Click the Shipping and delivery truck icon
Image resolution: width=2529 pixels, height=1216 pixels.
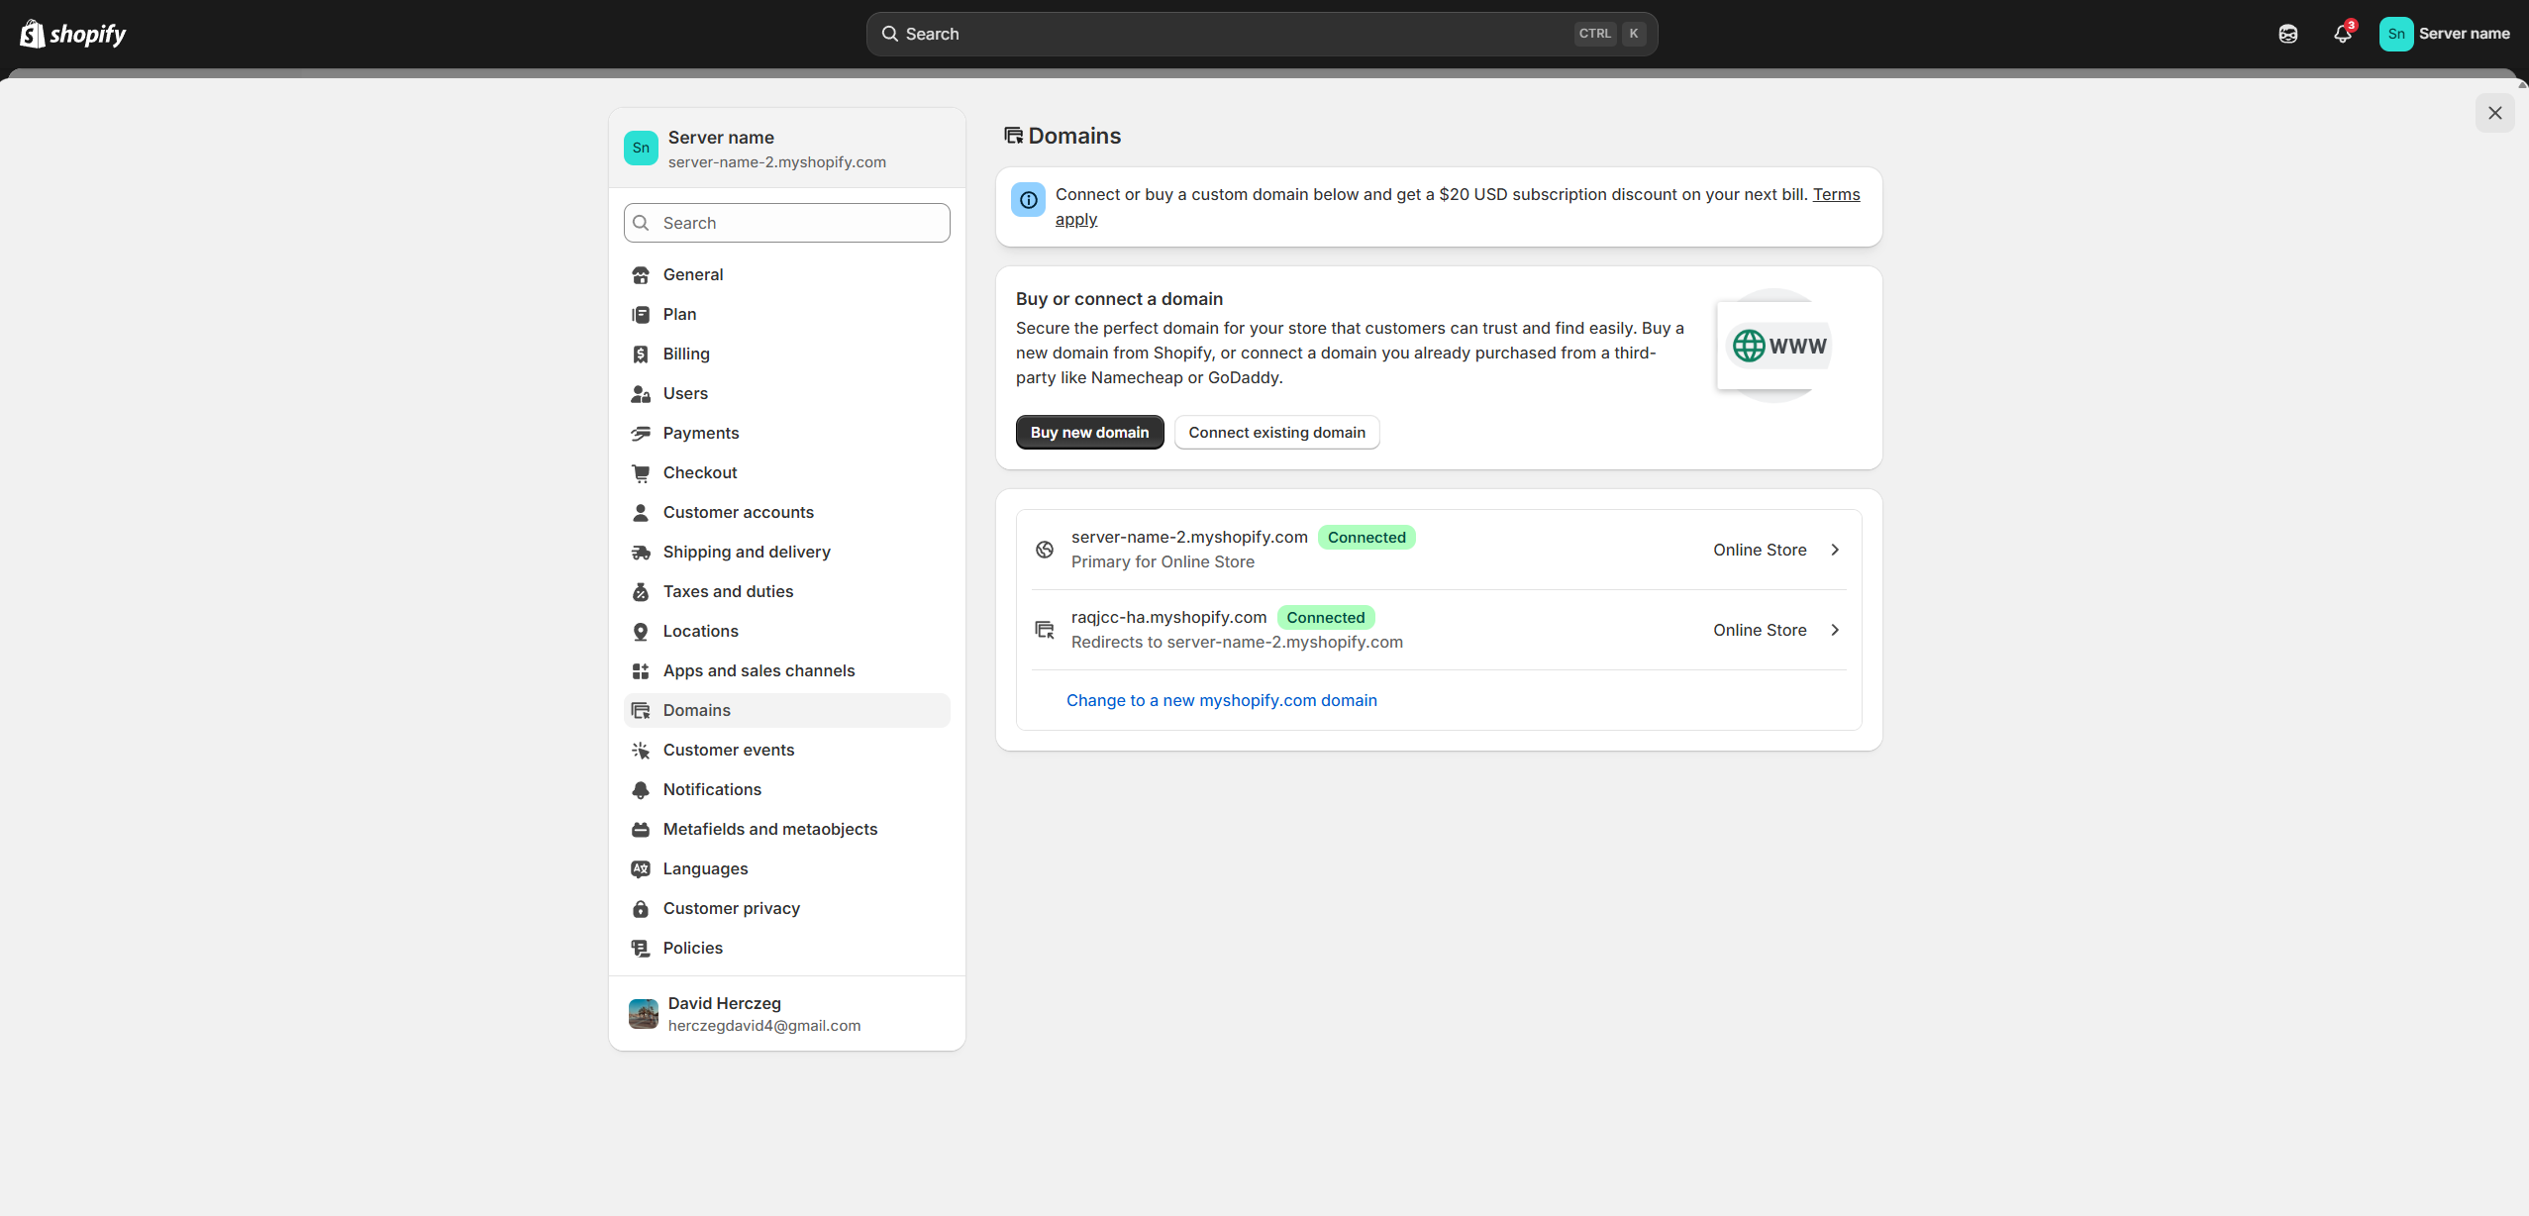[x=641, y=552]
